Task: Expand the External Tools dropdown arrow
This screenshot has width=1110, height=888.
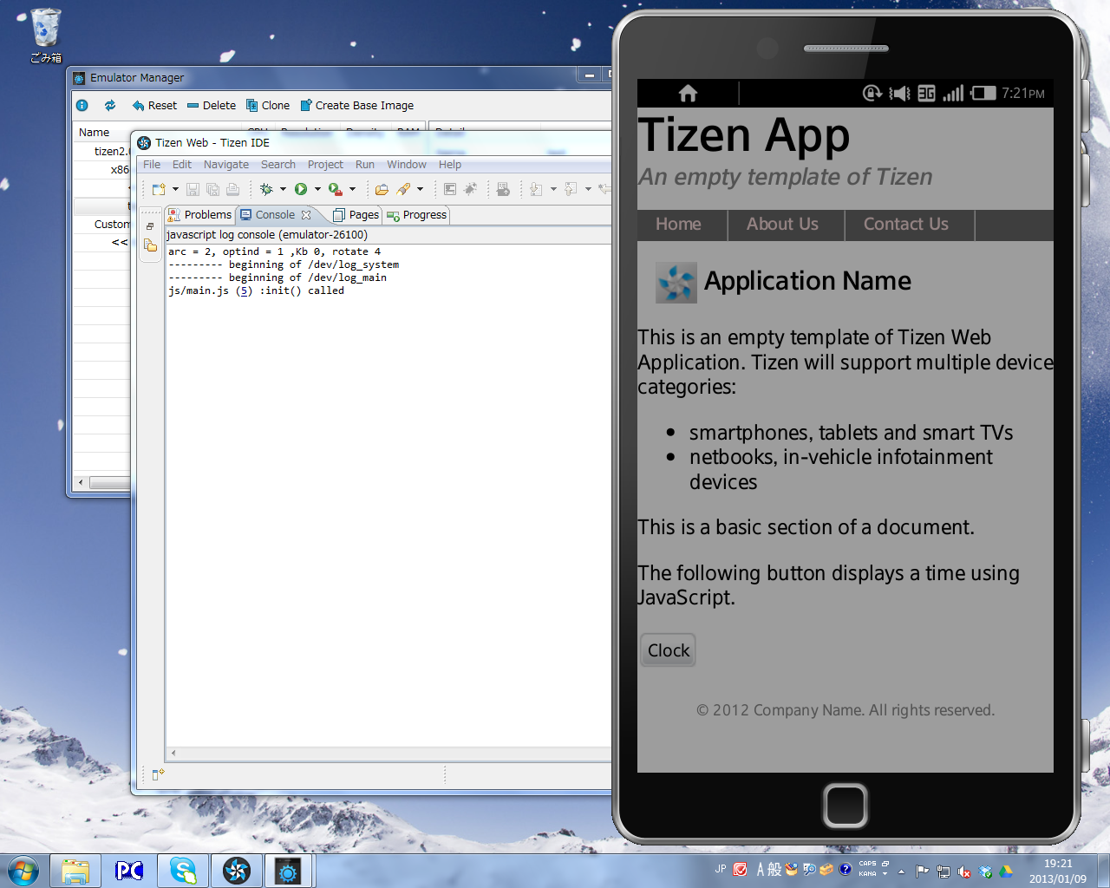Action: (352, 189)
